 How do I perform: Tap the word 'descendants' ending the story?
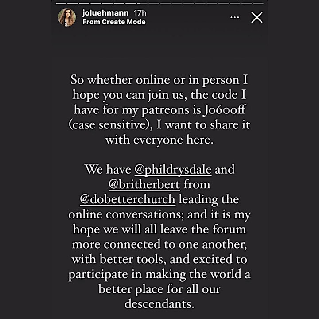(159, 304)
